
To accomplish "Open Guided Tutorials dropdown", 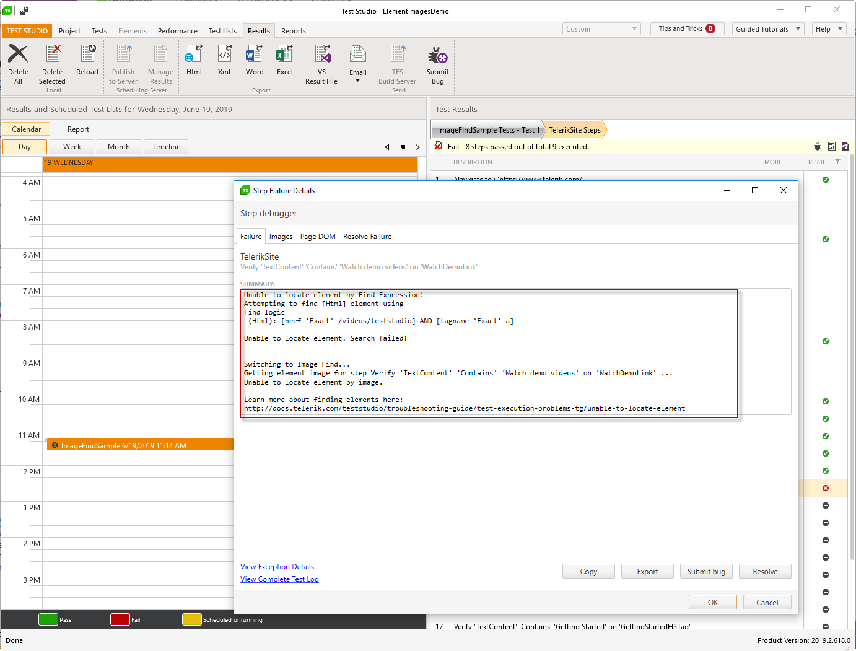I will tap(768, 29).
